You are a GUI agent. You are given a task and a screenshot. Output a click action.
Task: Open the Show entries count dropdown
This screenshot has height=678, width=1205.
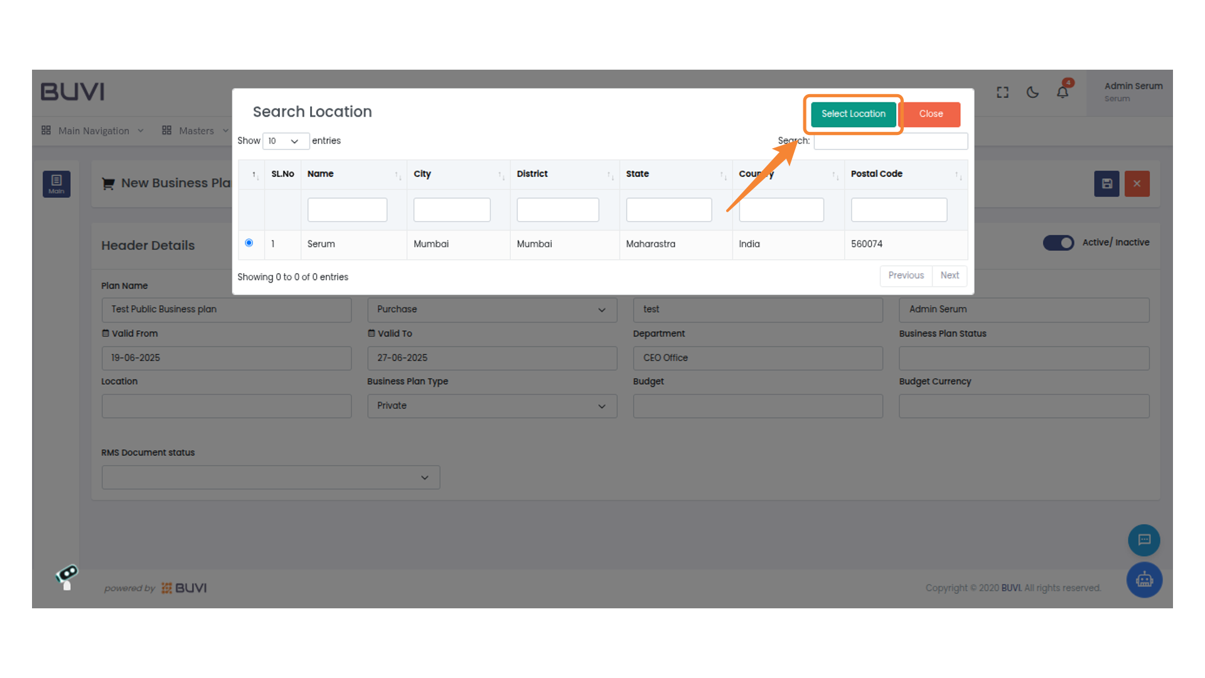coord(286,141)
